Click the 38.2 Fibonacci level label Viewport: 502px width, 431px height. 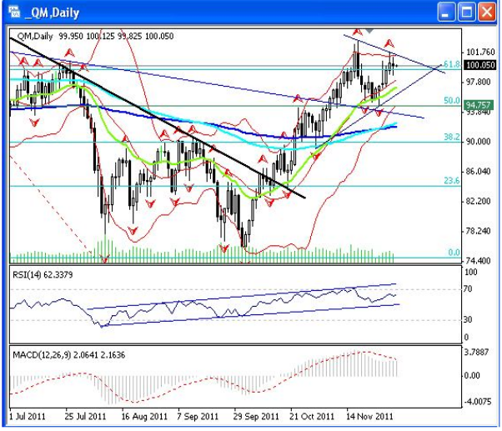point(451,137)
